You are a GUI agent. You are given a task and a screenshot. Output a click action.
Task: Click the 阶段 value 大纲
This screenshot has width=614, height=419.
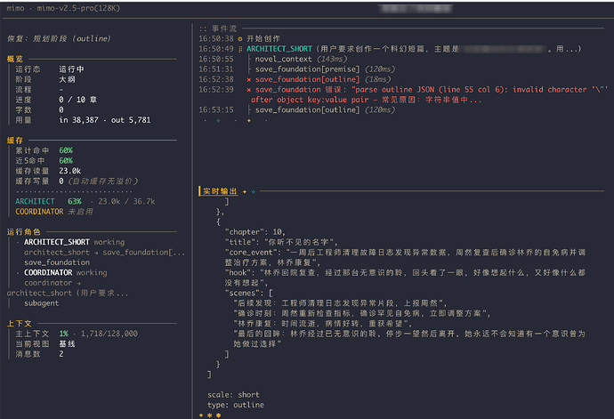coord(67,79)
